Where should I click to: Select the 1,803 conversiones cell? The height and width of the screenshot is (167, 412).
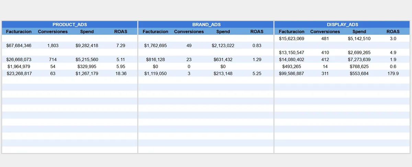coord(53,45)
